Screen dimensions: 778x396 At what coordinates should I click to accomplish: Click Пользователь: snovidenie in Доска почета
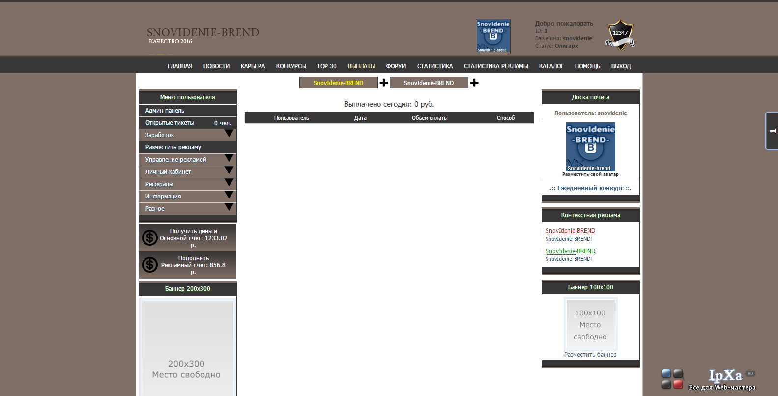pyautogui.click(x=590, y=113)
